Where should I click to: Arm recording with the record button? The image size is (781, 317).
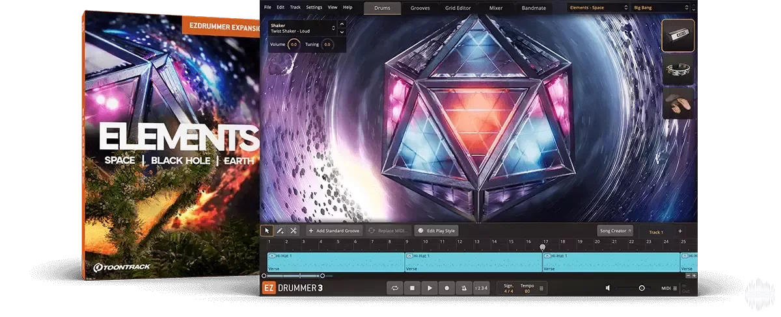coord(446,288)
